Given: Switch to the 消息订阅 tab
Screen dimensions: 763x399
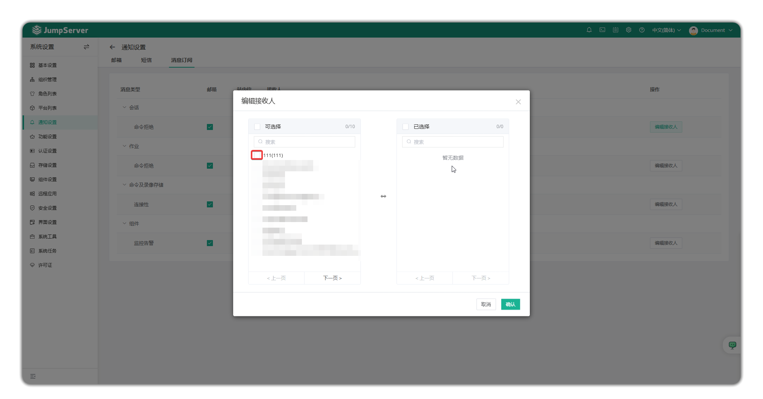Looking at the screenshot, I should tap(182, 60).
